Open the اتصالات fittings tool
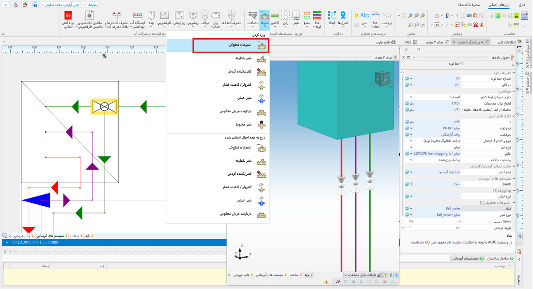 pyautogui.click(x=252, y=18)
